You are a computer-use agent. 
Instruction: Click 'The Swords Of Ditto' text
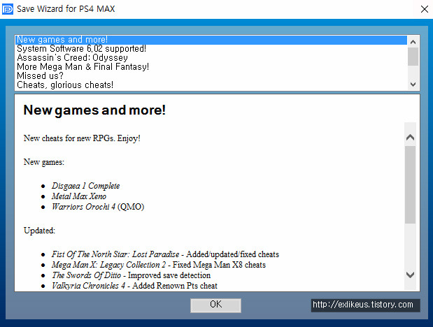[86, 275]
